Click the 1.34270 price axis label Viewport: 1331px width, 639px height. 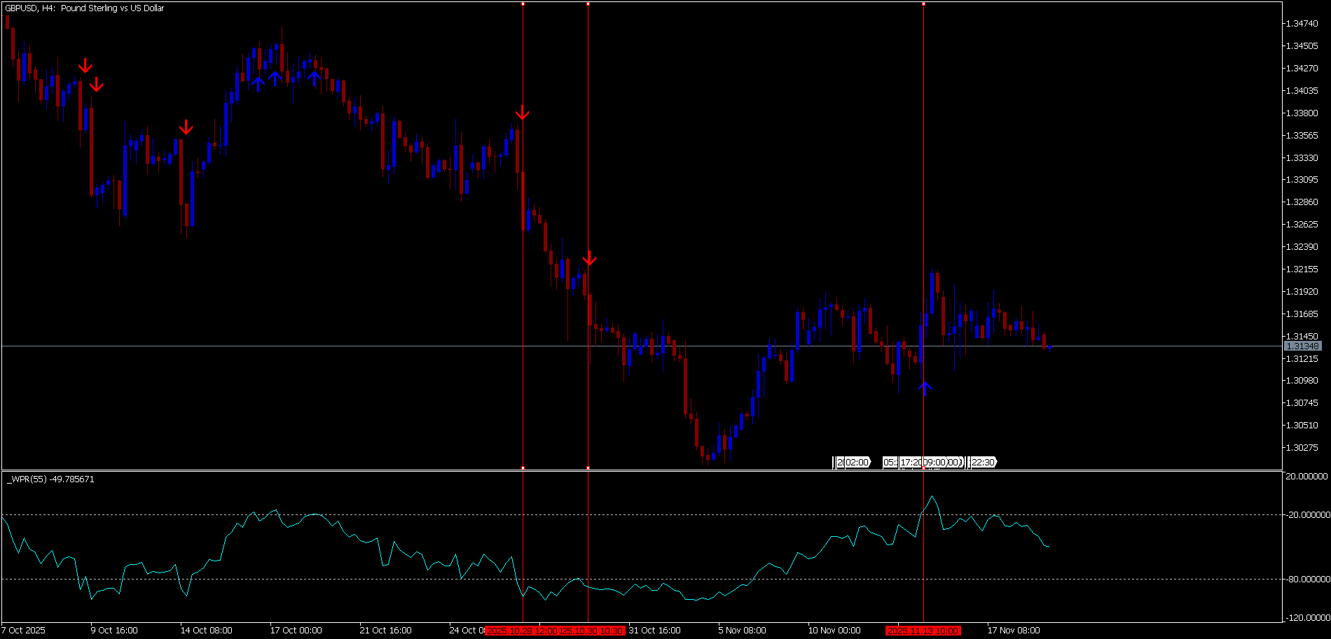tap(1302, 69)
